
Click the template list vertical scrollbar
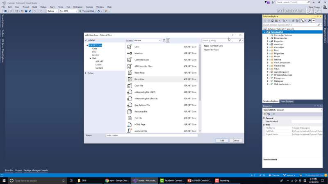[200, 88]
